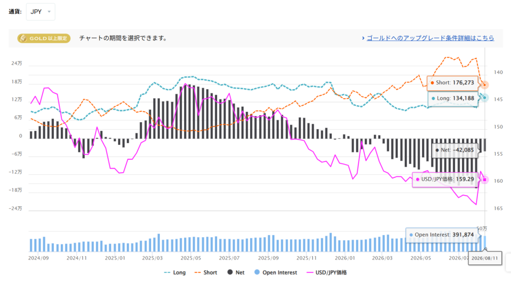Click the Short: 176,273 tooltip label
Screen dimensions: 511x283
tap(452, 83)
